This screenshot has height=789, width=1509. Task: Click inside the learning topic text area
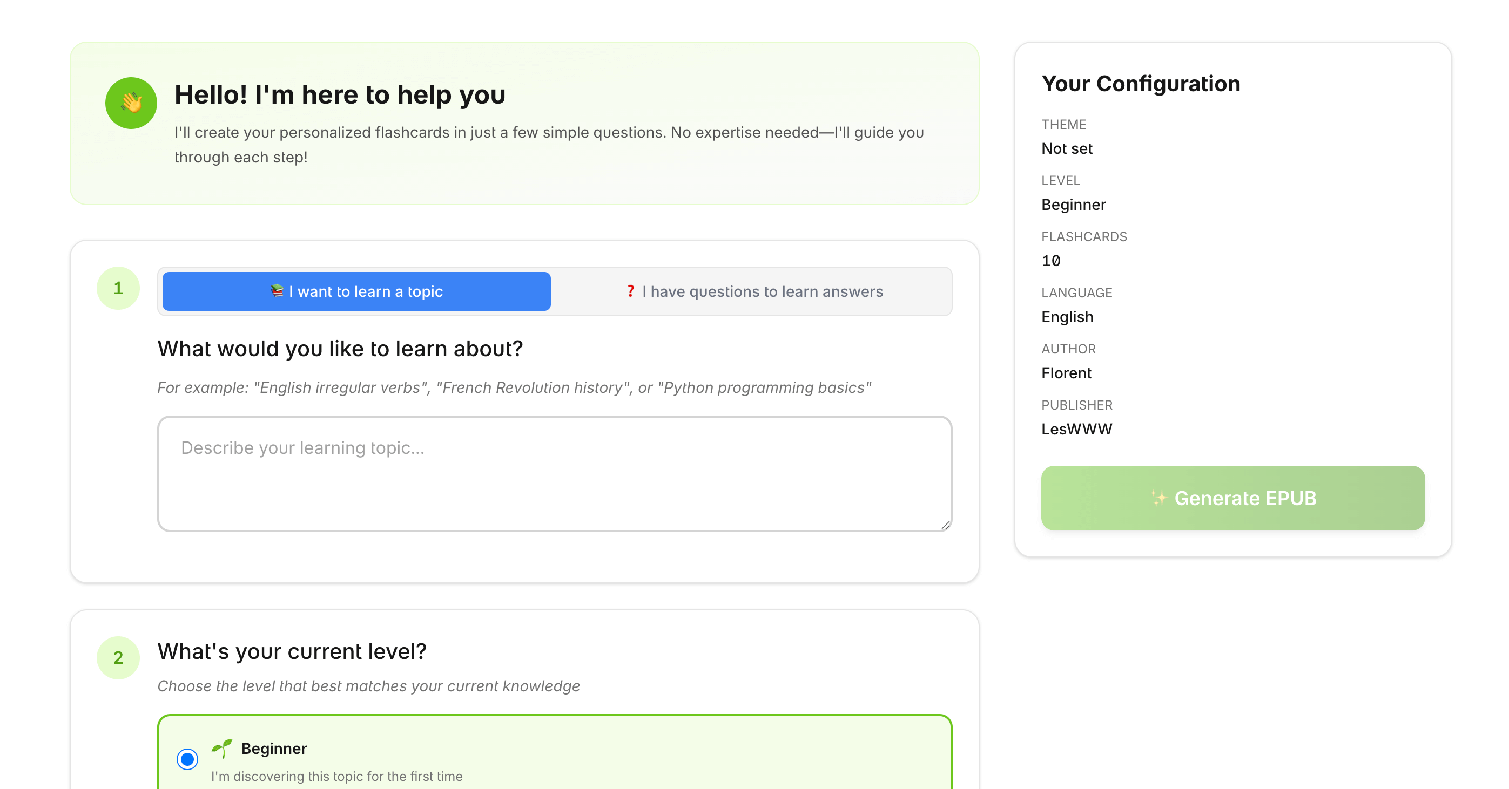click(554, 473)
